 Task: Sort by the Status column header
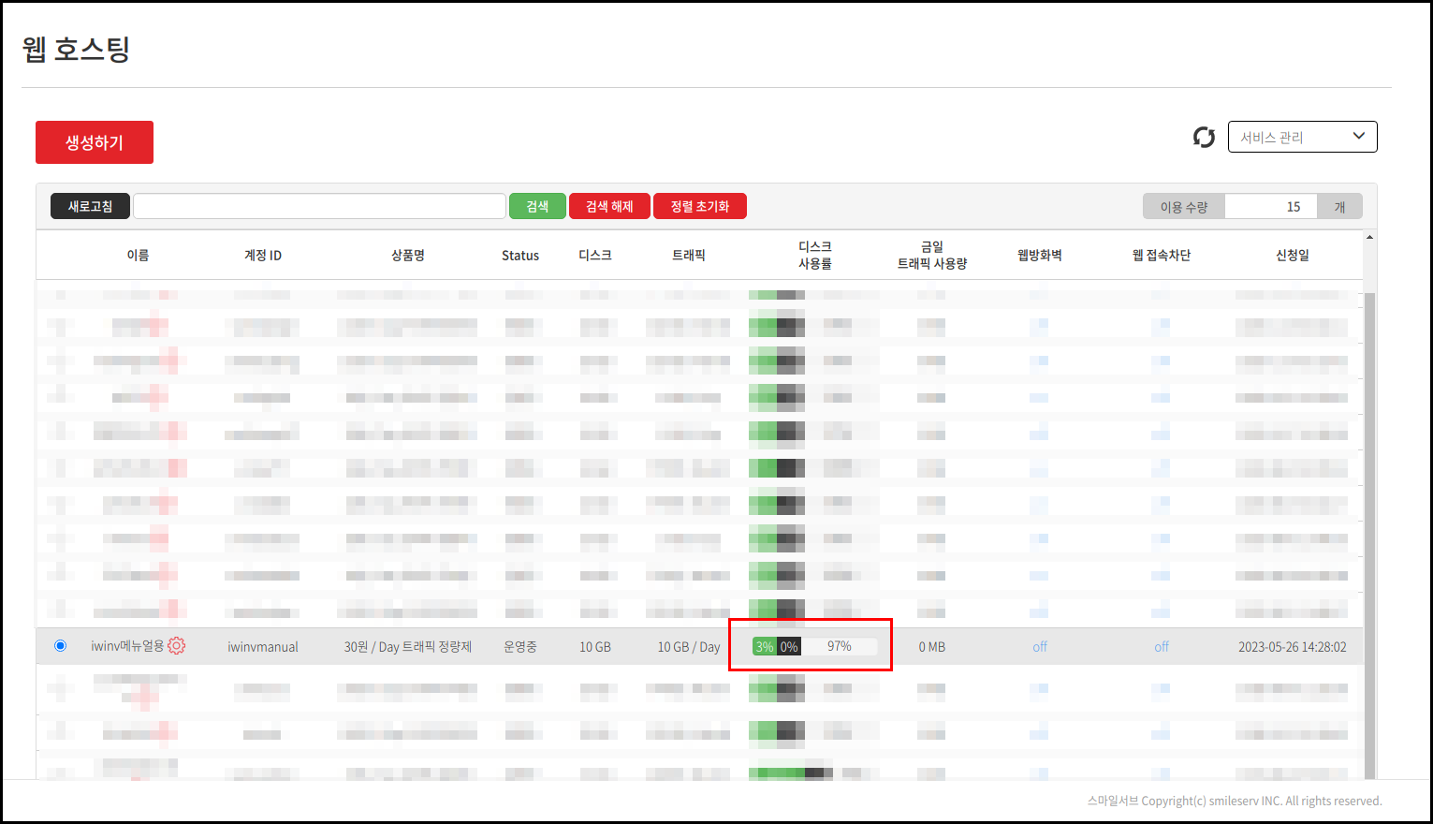pyautogui.click(x=520, y=255)
